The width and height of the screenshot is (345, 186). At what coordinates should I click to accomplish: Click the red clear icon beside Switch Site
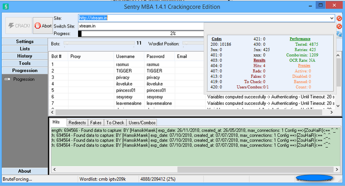coord(339,26)
